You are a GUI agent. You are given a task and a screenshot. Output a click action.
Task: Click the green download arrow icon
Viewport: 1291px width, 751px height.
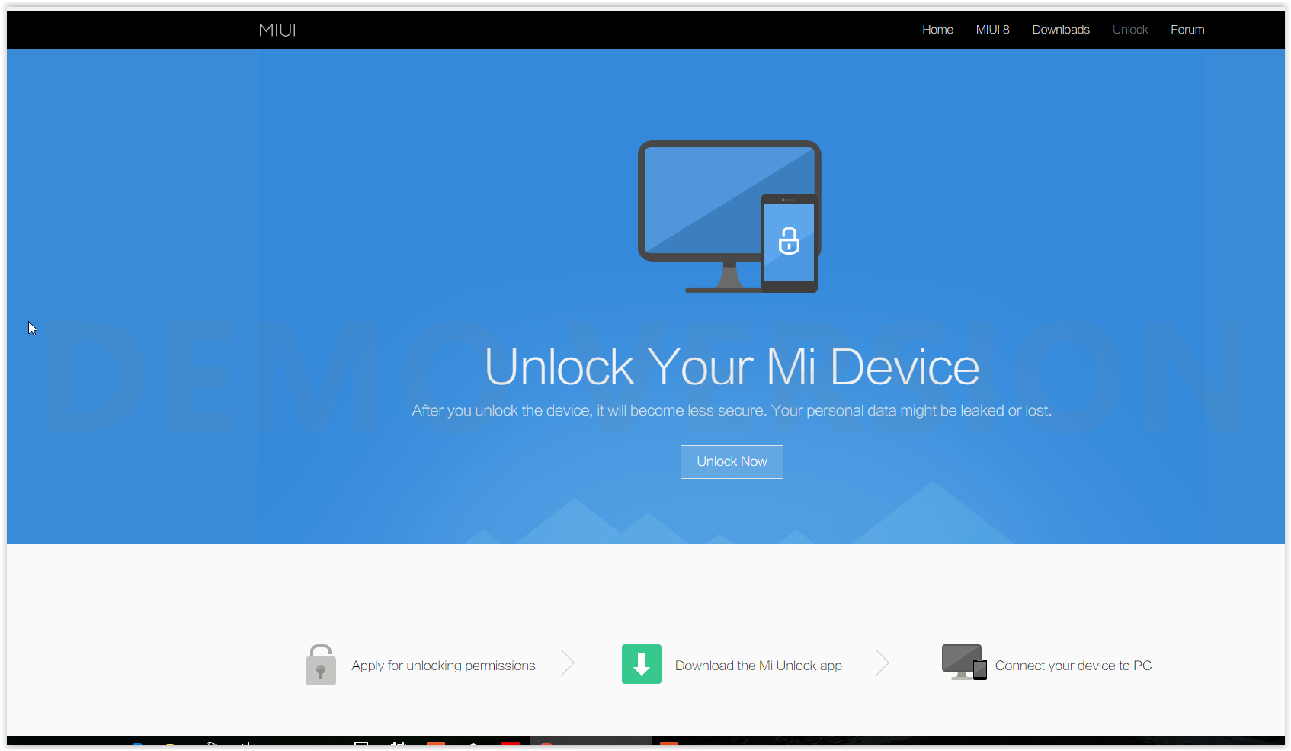[642, 664]
